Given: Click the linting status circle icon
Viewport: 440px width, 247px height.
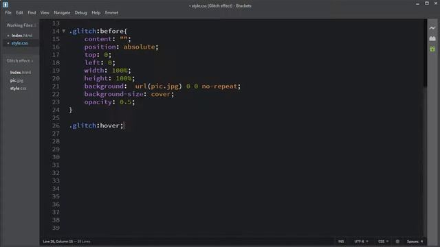Looking at the screenshot, I should pyautogui.click(x=397, y=242).
